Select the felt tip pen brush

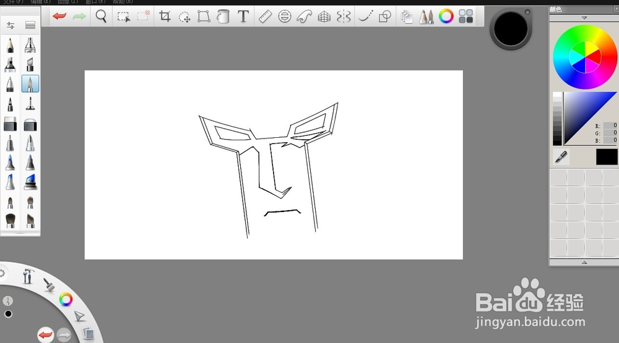click(11, 104)
